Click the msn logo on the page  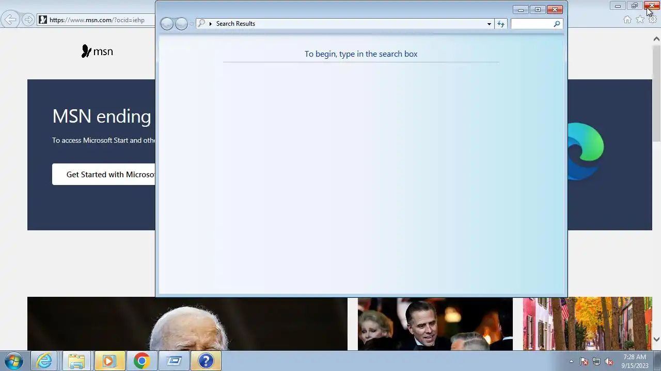97,51
